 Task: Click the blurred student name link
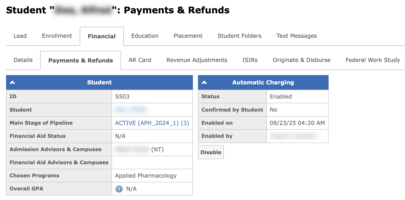(131, 110)
